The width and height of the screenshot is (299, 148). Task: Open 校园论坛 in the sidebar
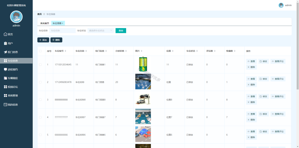coord(16,87)
